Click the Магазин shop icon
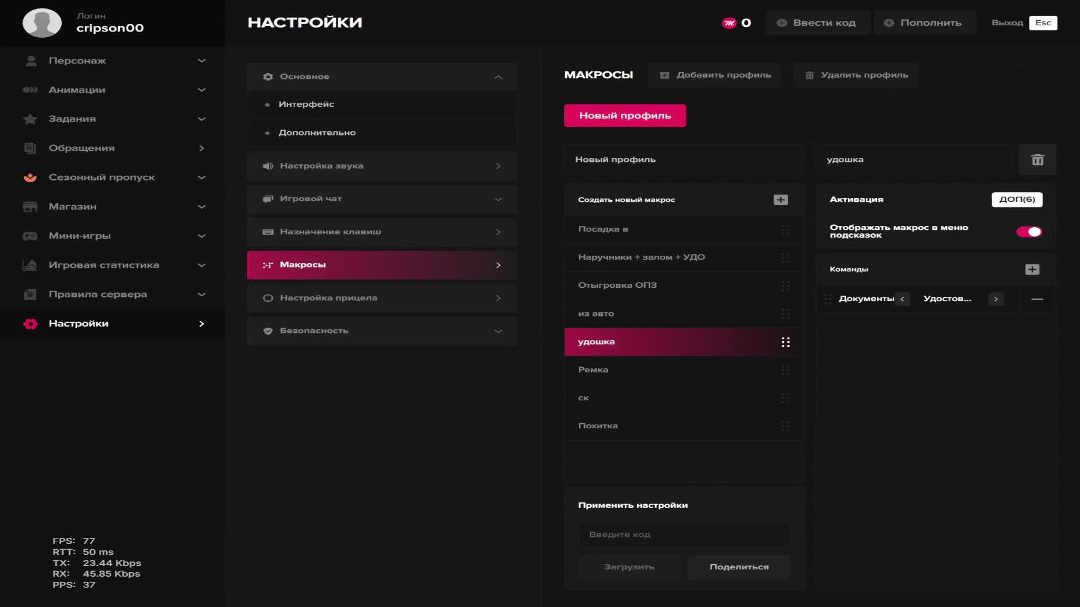Screen dimensions: 1080x607 tap(31, 206)
